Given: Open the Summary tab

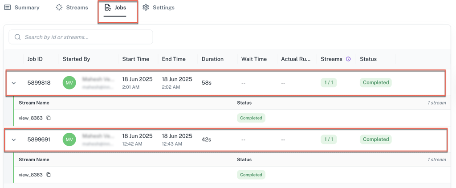Looking at the screenshot, I should [22, 8].
